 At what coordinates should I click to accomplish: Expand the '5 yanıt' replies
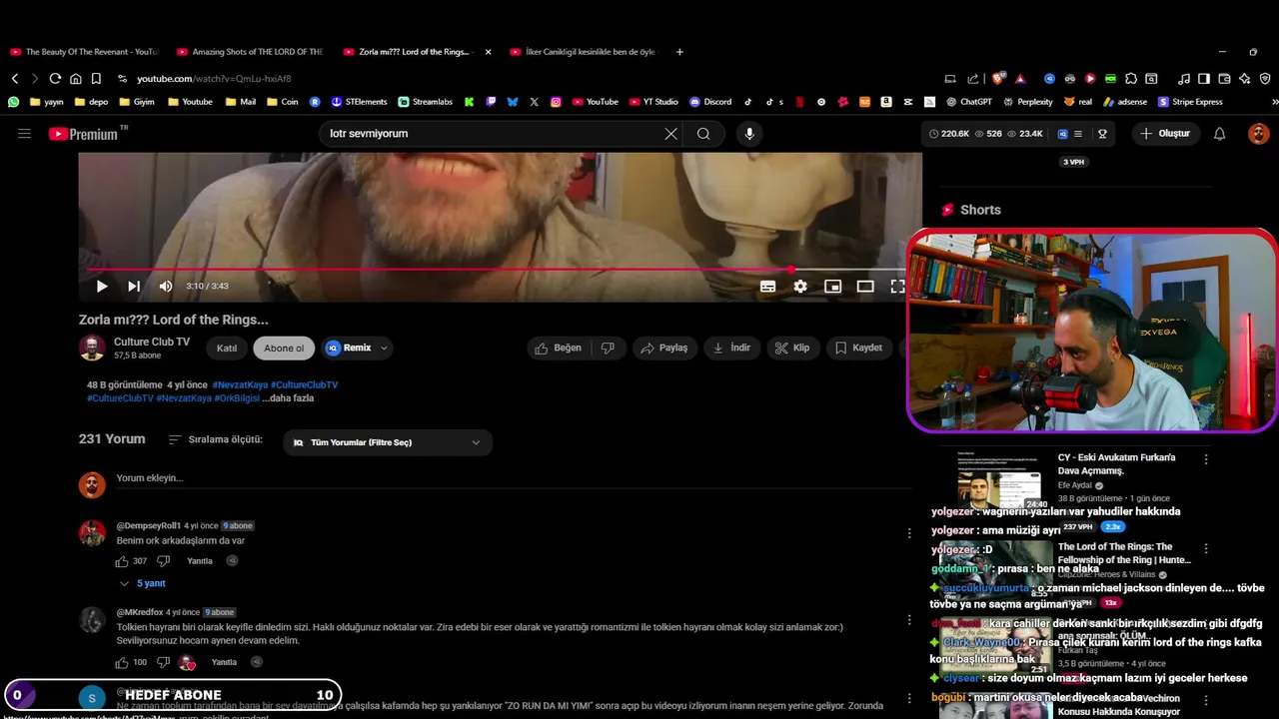[x=142, y=583]
